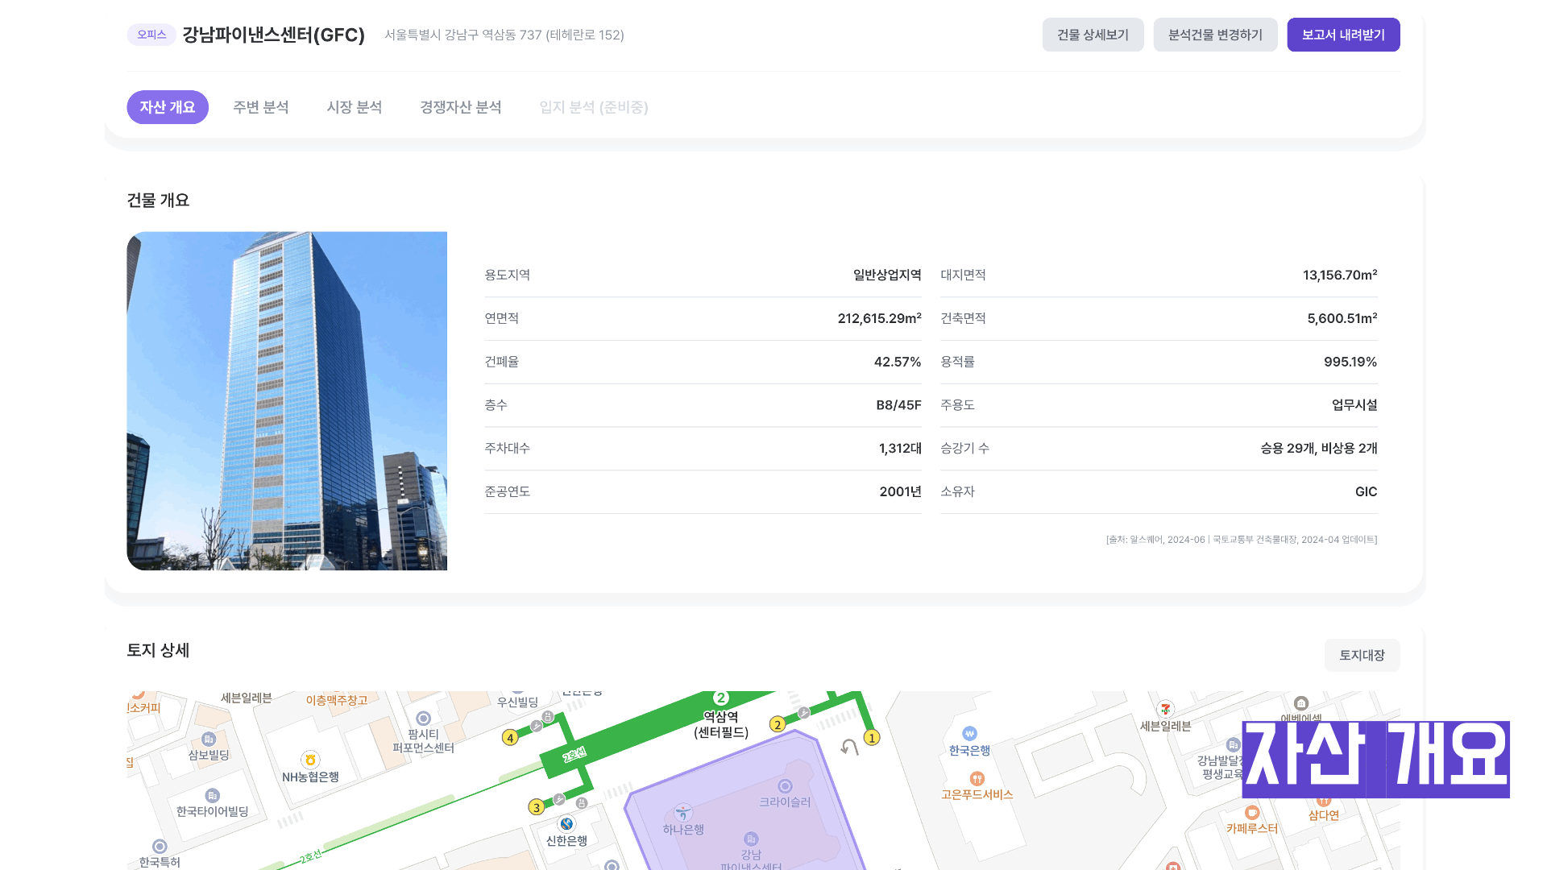Select the 경쟁자산 분석 tab
The height and width of the screenshot is (870, 1547).
tap(461, 107)
